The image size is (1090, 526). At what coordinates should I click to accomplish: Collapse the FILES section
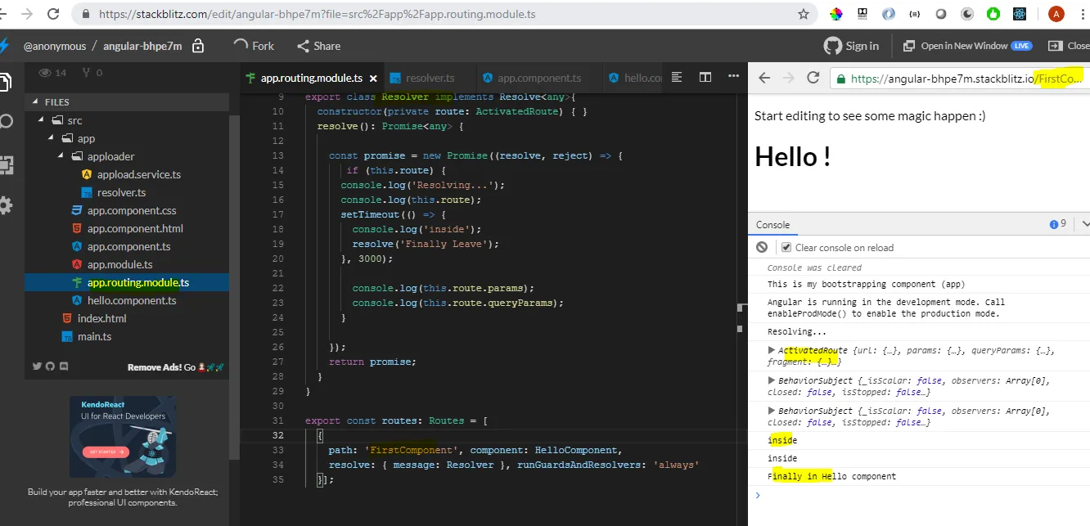36,102
